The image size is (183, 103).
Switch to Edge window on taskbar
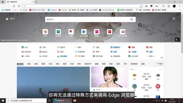[x=62, y=100]
